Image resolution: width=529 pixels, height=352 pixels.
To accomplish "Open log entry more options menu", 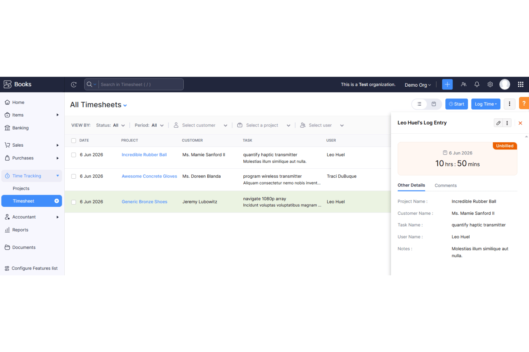I will pos(507,123).
